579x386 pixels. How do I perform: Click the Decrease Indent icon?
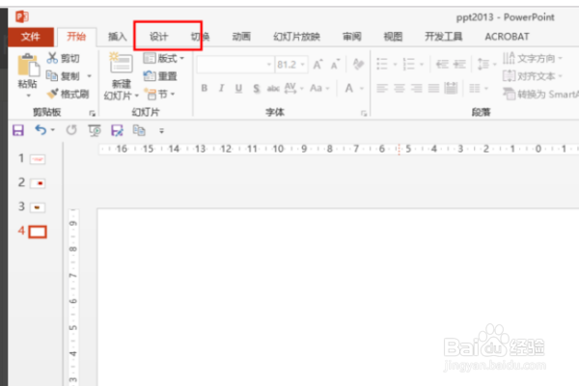click(442, 65)
